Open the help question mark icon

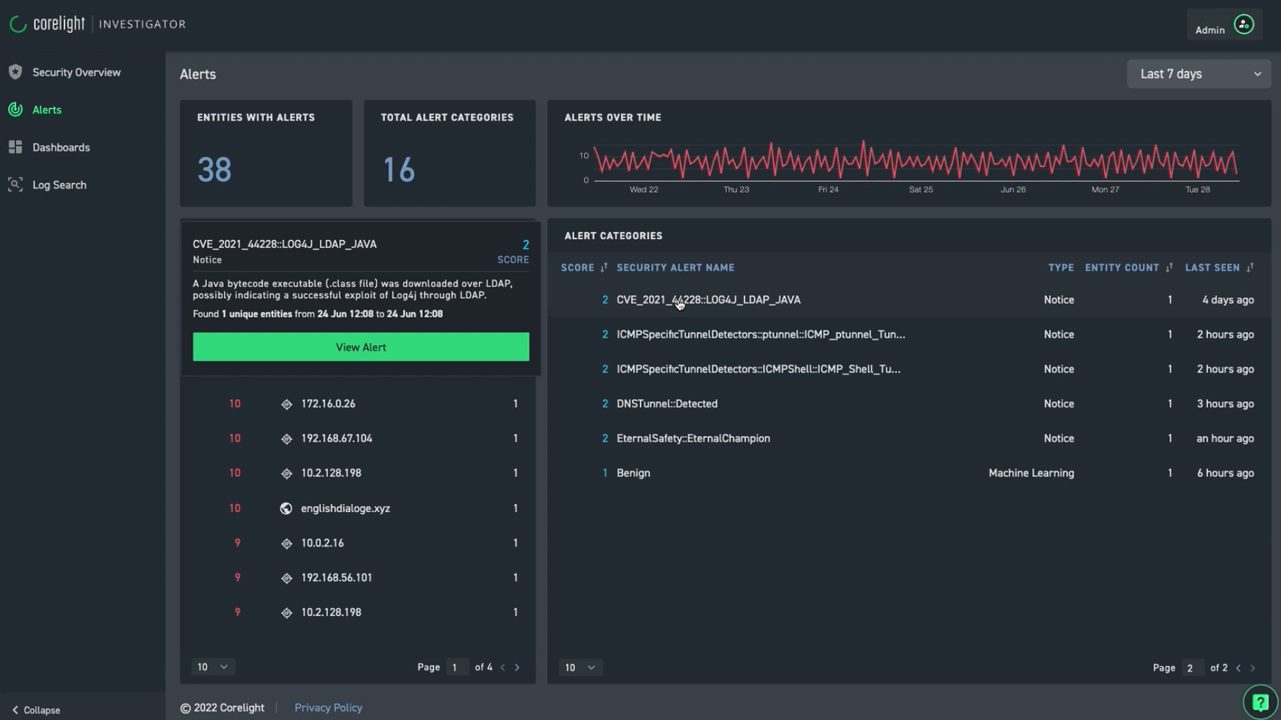[x=1260, y=702]
